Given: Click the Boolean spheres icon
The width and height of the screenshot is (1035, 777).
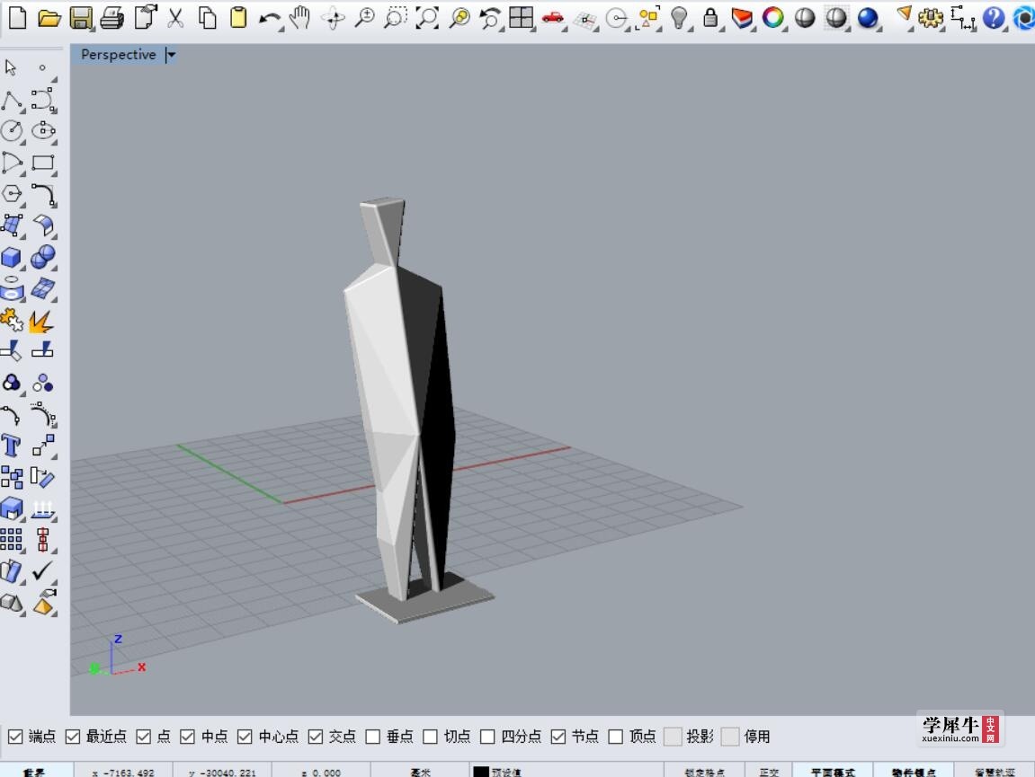Looking at the screenshot, I should coord(43,257).
